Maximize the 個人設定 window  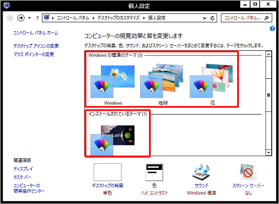coord(255,4)
